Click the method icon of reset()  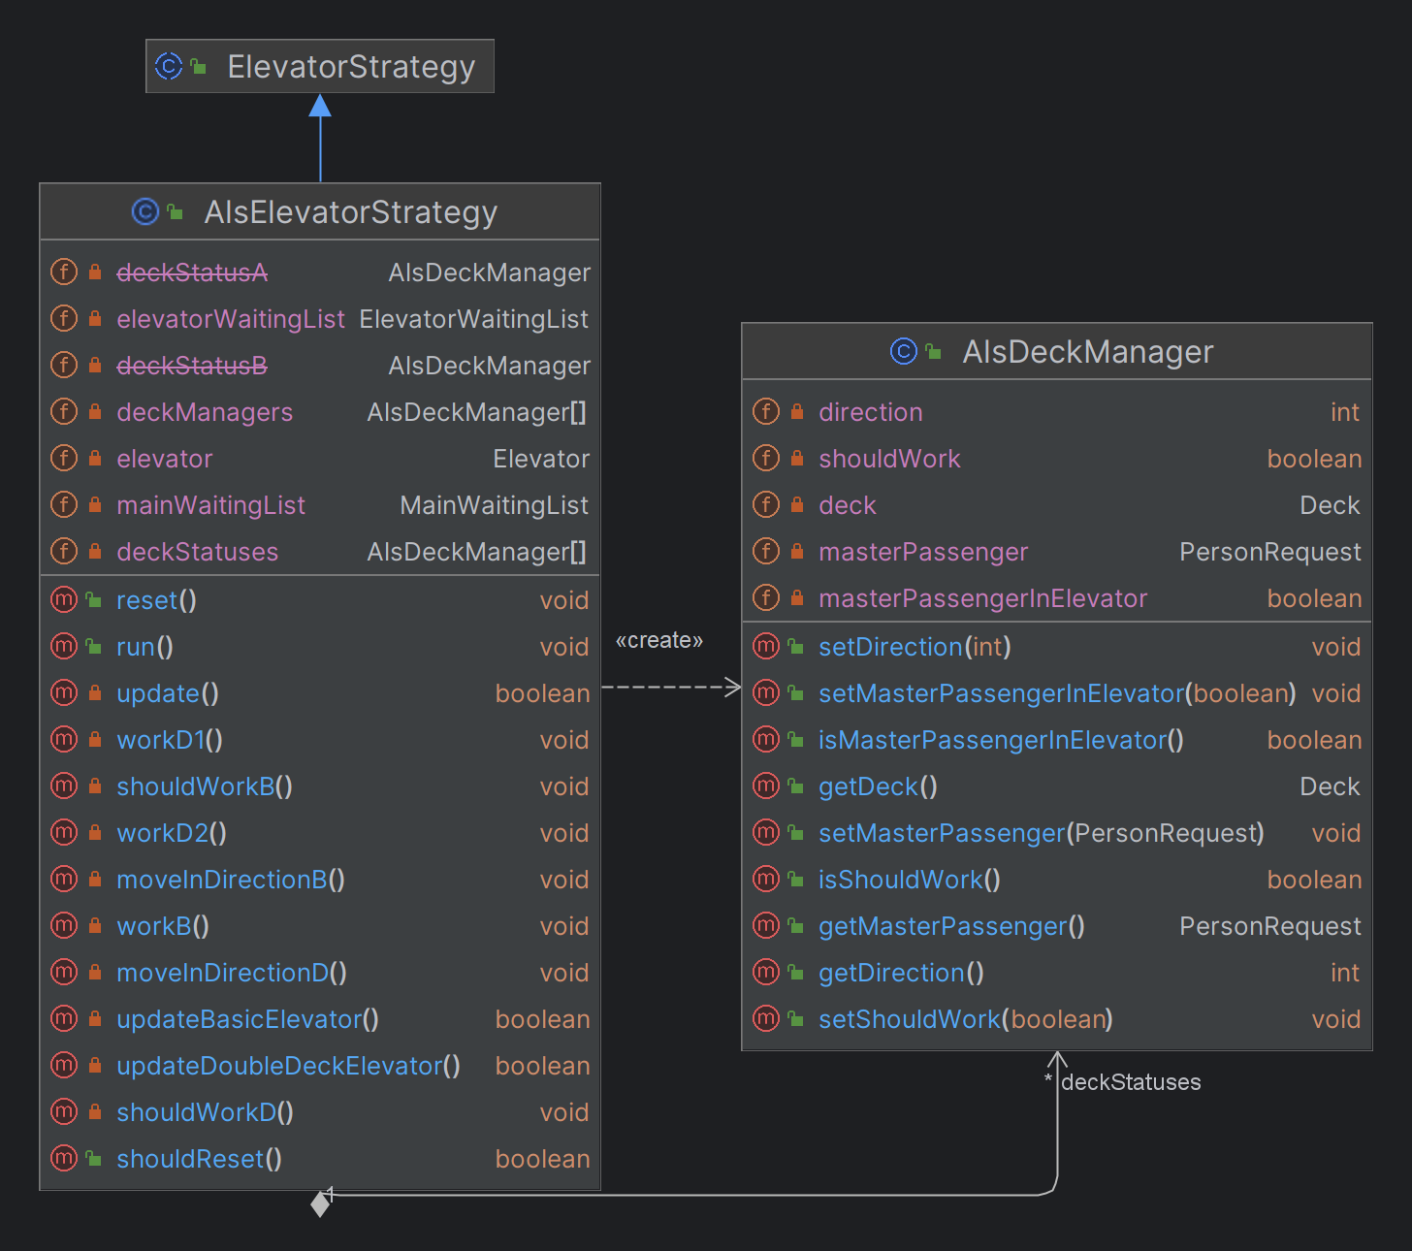[64, 599]
